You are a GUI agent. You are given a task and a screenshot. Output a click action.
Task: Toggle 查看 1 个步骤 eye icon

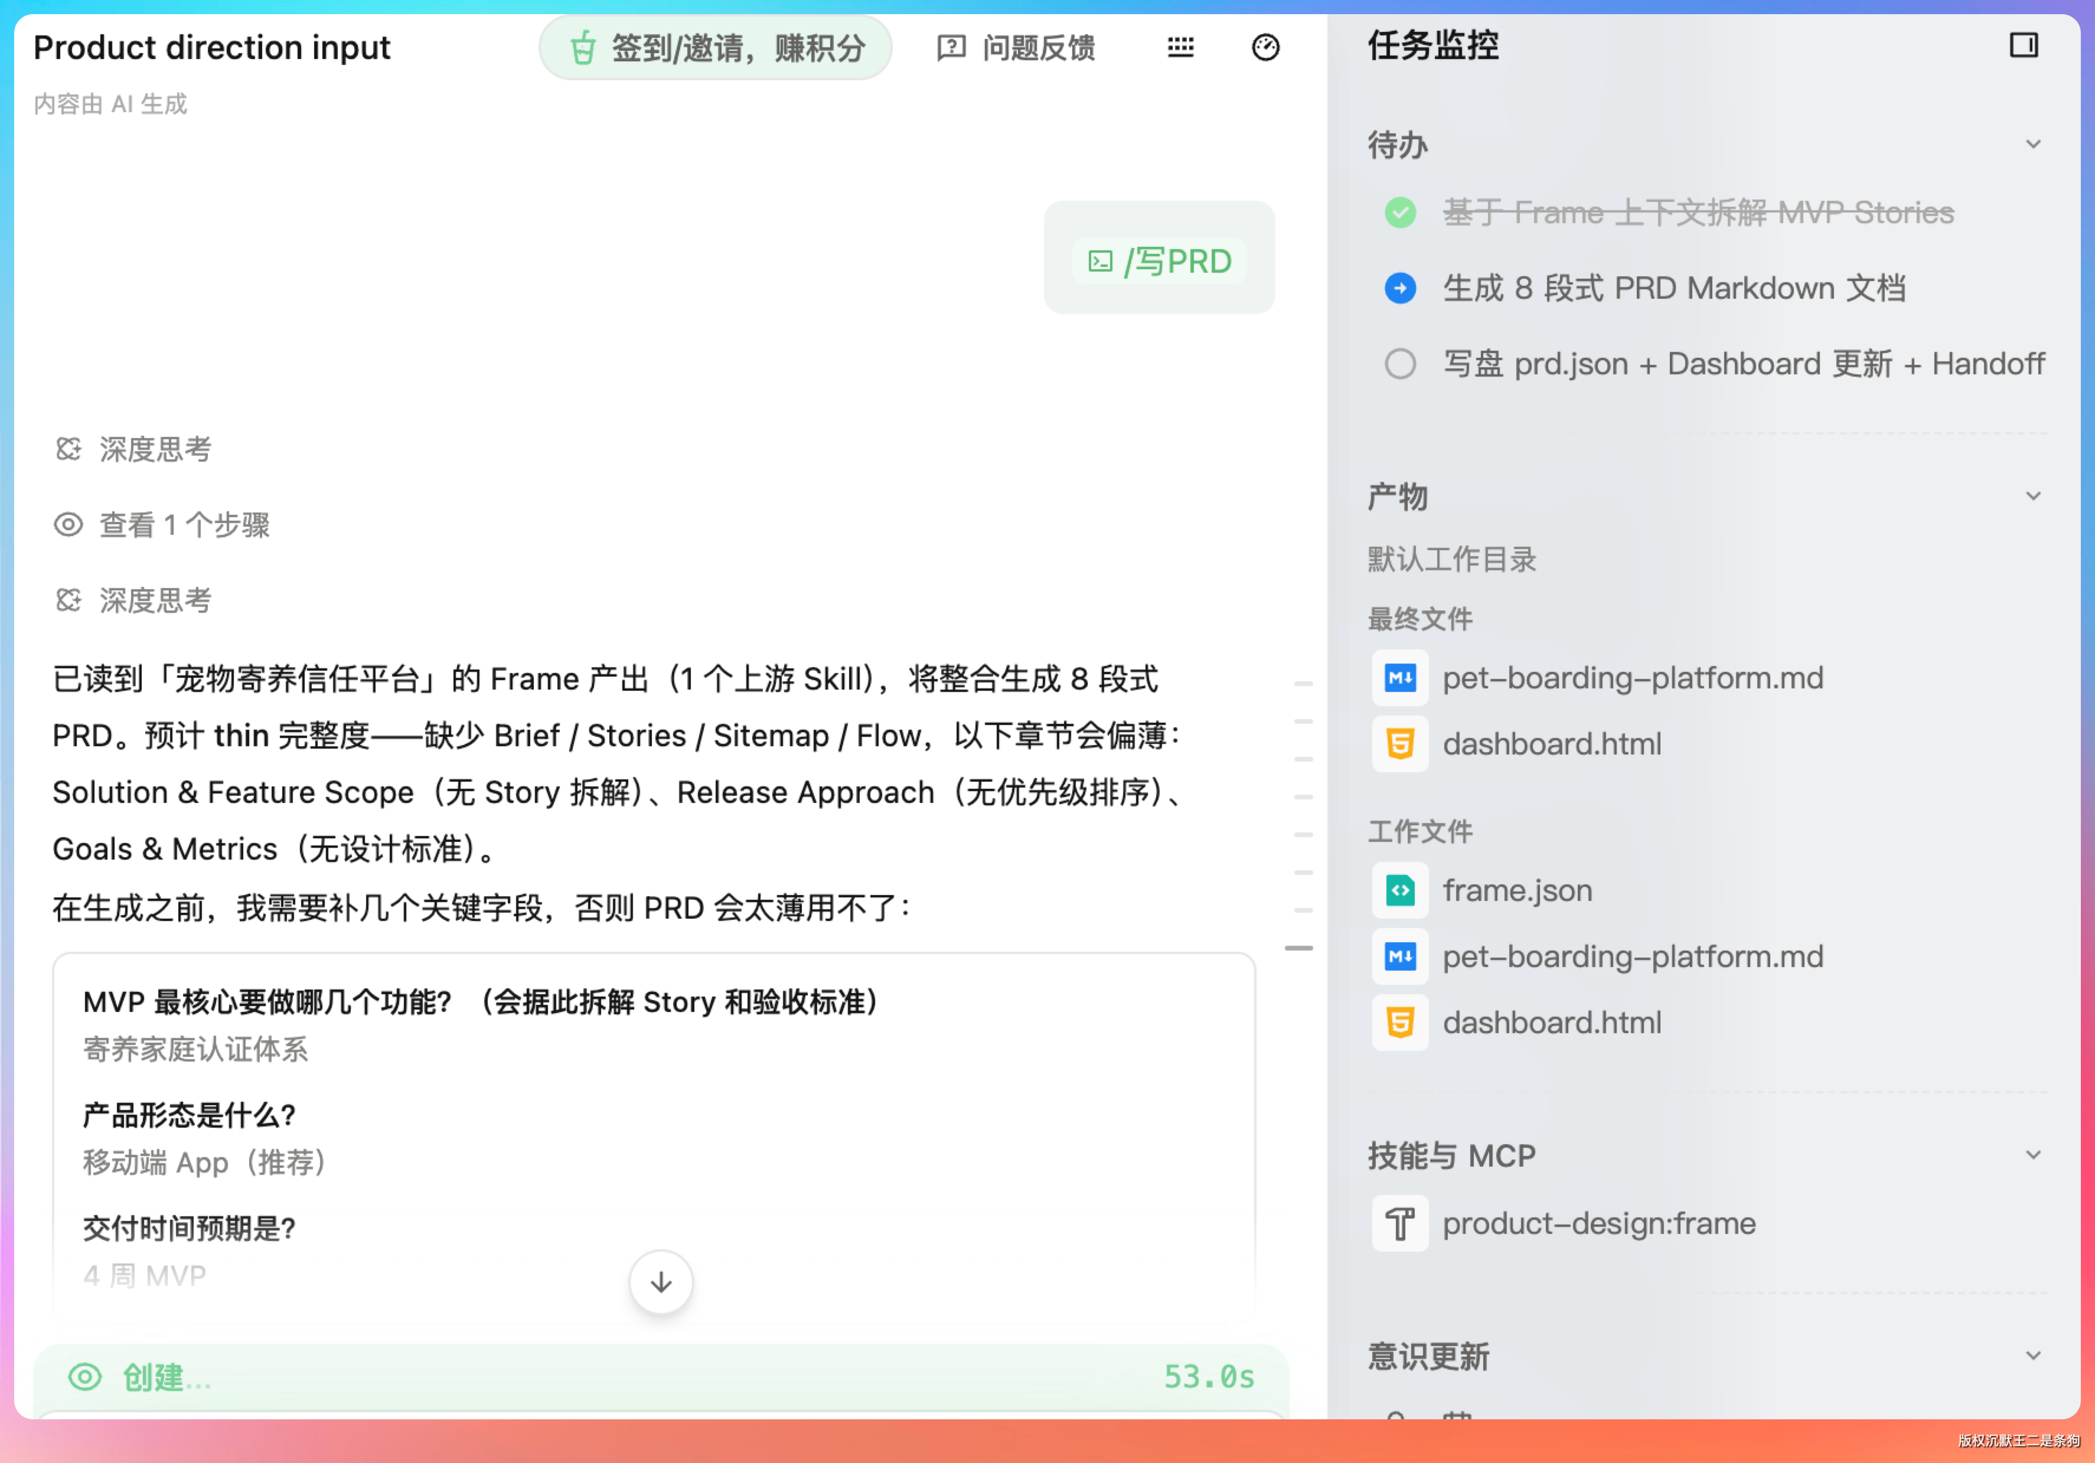(68, 524)
